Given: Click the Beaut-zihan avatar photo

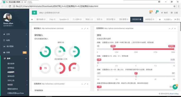Looking at the screenshot, I should click(x=8, y=17).
